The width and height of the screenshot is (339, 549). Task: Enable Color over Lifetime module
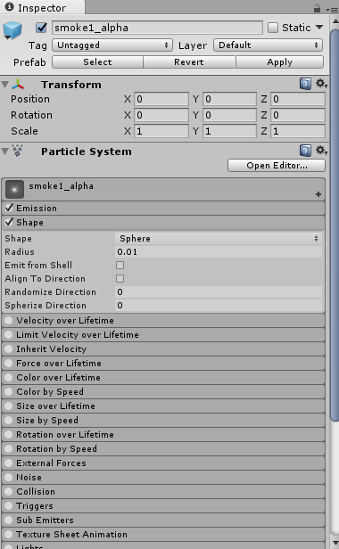click(8, 378)
